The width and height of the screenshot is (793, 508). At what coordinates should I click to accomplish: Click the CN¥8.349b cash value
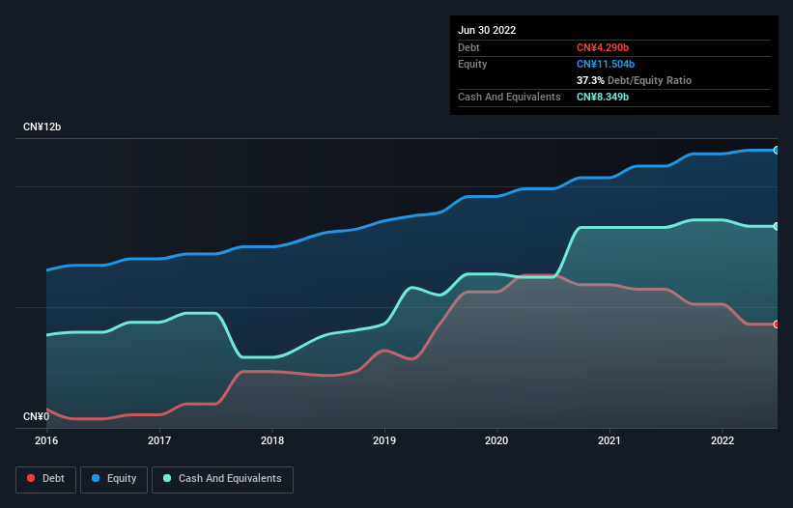click(x=603, y=97)
